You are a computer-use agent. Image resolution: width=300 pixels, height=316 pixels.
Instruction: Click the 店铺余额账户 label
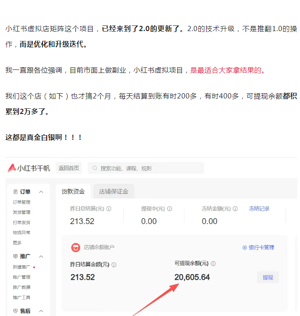click(99, 247)
